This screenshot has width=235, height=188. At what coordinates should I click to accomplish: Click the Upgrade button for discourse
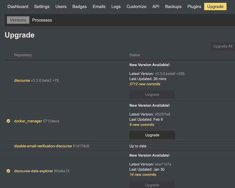click(152, 94)
